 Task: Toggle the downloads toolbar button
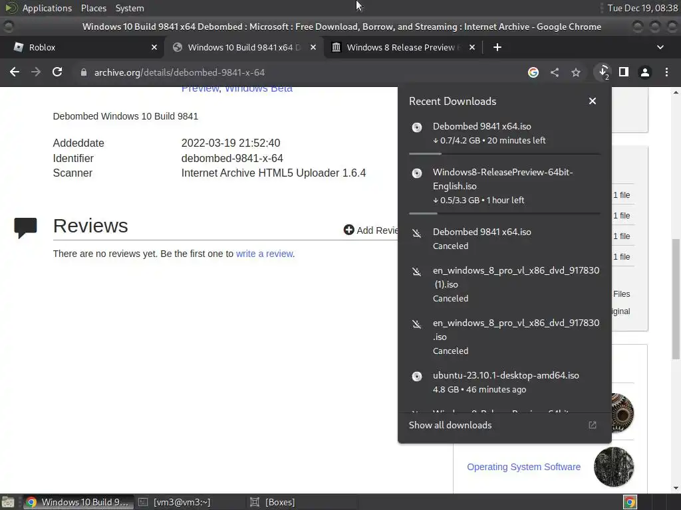603,72
